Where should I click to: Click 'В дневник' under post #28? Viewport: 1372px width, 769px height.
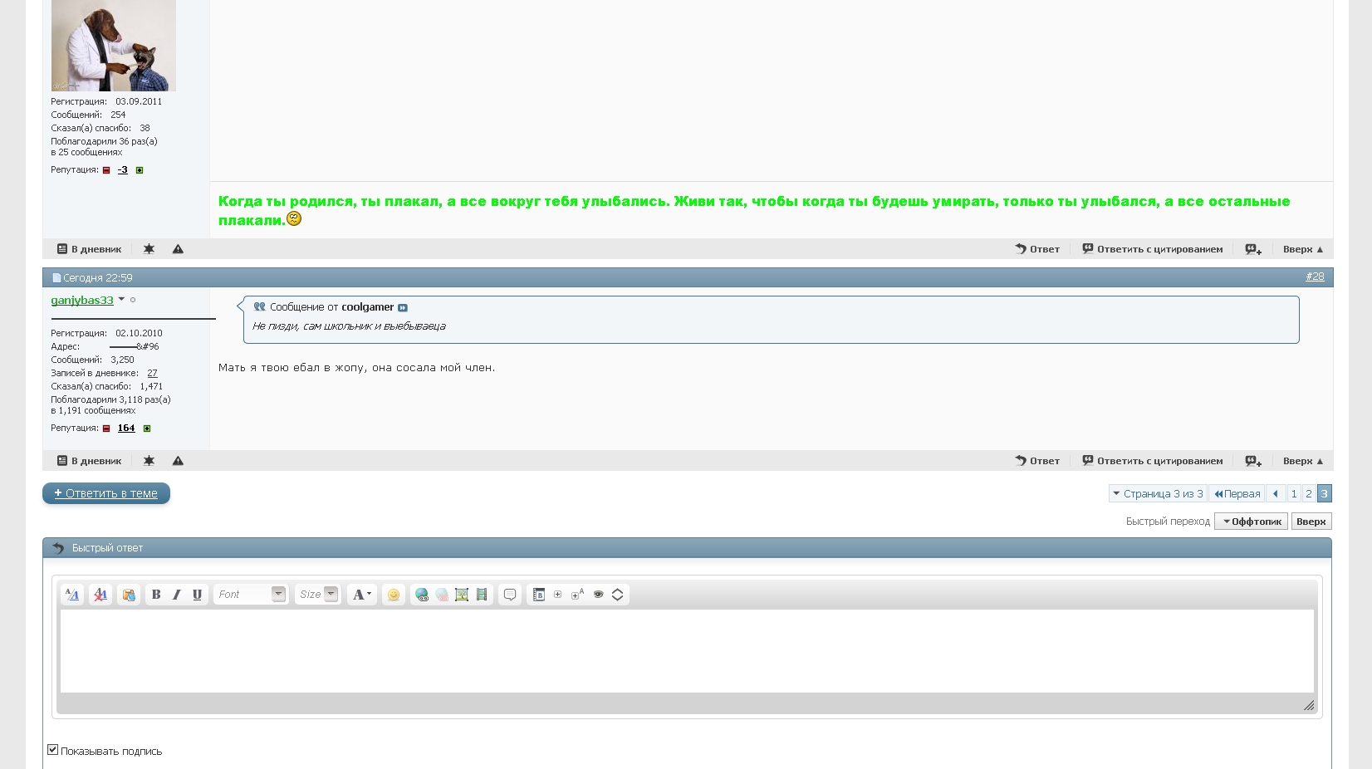coord(89,461)
